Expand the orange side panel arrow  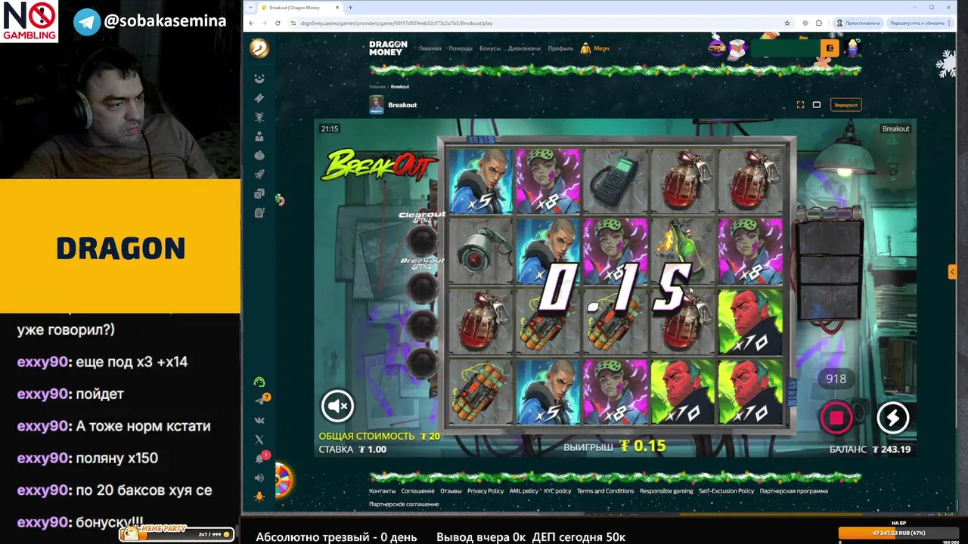952,271
